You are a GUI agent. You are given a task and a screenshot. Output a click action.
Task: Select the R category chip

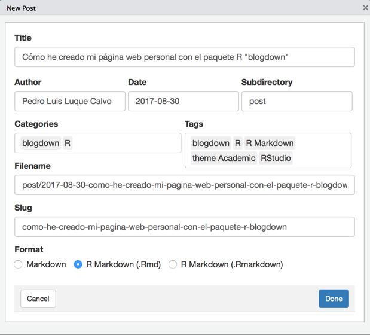(x=68, y=143)
